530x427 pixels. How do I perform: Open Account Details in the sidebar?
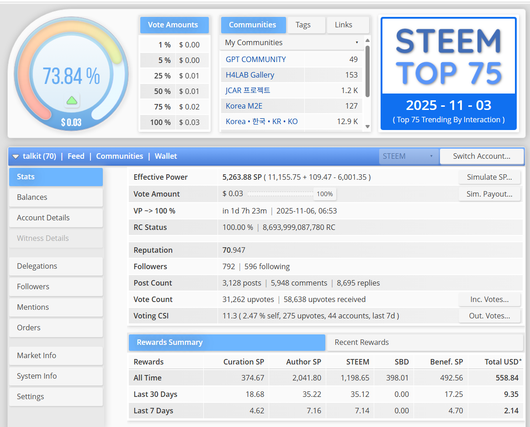tap(56, 218)
